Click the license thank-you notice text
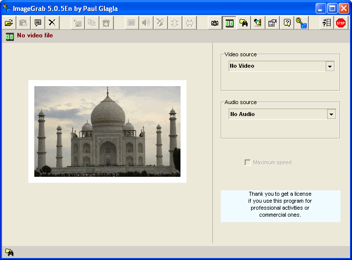 tap(280, 204)
